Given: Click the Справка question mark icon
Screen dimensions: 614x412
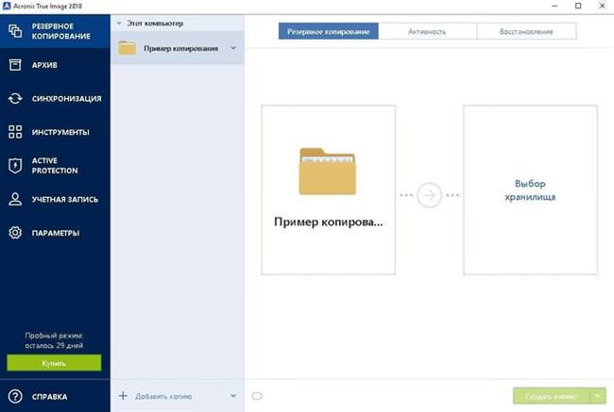Looking at the screenshot, I should [15, 396].
